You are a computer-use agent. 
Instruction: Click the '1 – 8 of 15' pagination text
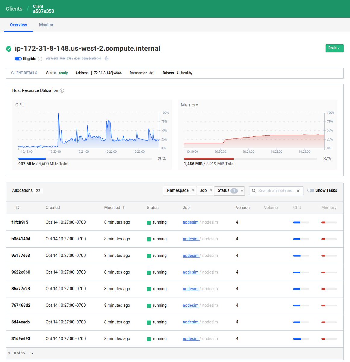click(x=17, y=353)
